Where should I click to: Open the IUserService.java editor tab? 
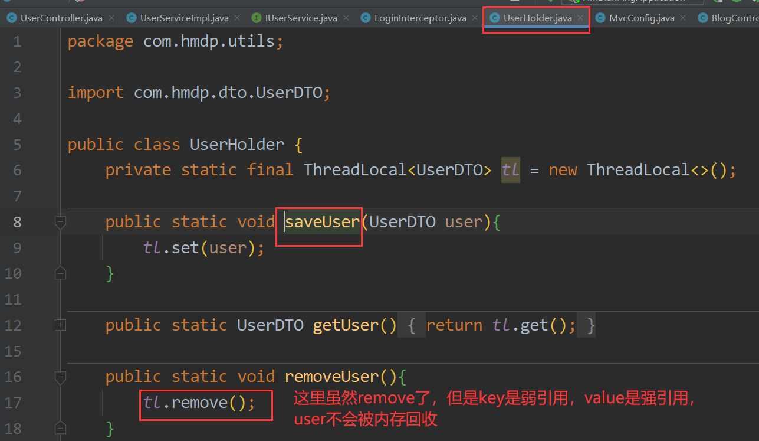coord(301,18)
